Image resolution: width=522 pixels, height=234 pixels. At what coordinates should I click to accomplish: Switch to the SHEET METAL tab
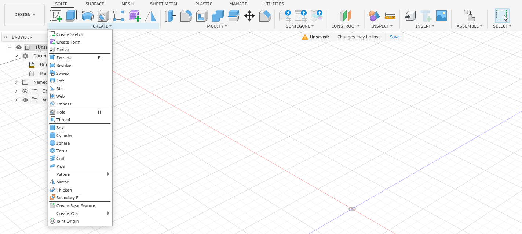click(x=164, y=4)
